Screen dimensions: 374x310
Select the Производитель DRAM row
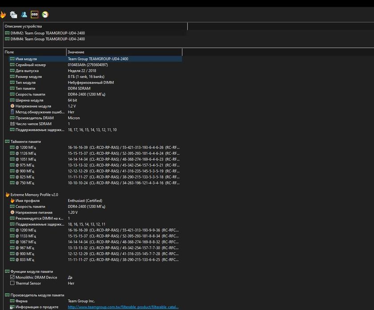(34, 118)
